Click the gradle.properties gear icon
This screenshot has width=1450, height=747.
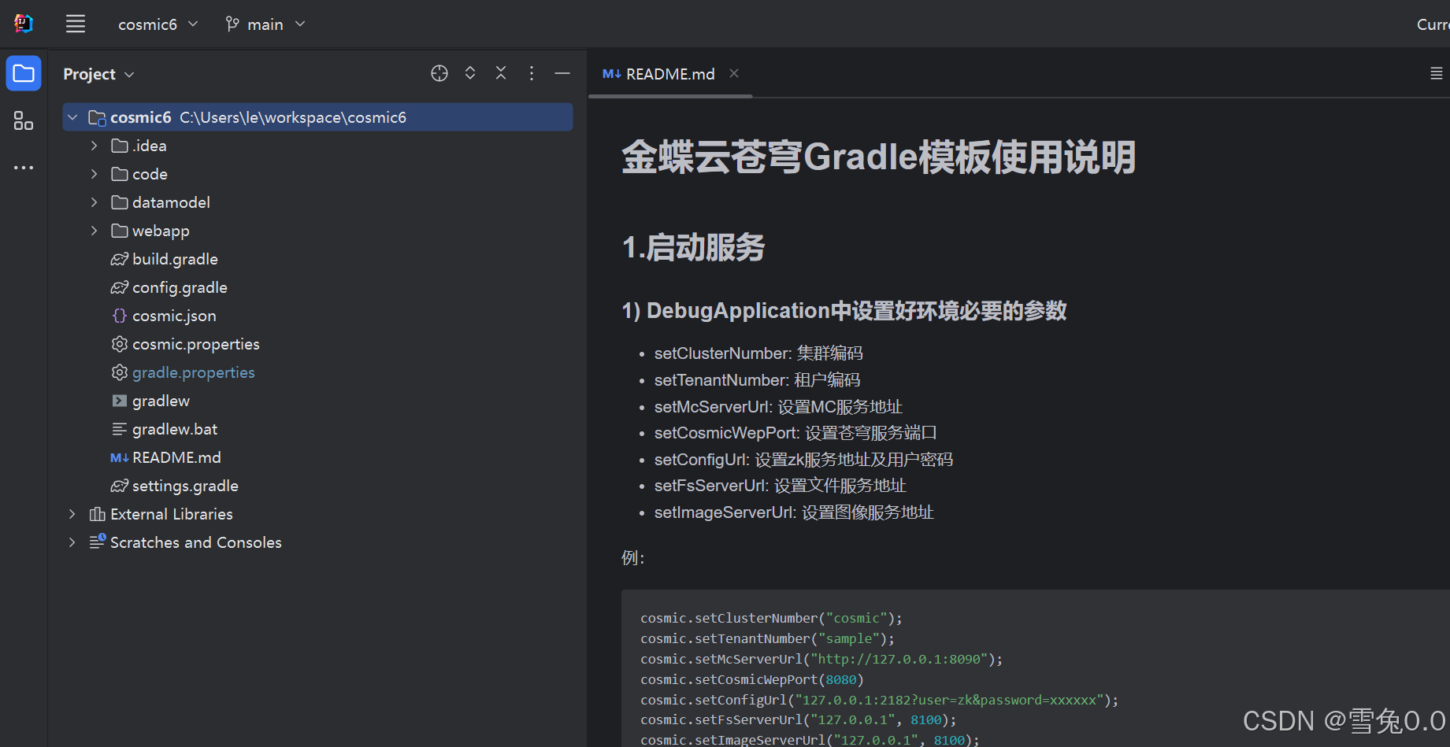pos(120,372)
